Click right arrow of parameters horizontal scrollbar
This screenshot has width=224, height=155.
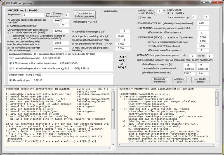214,145
